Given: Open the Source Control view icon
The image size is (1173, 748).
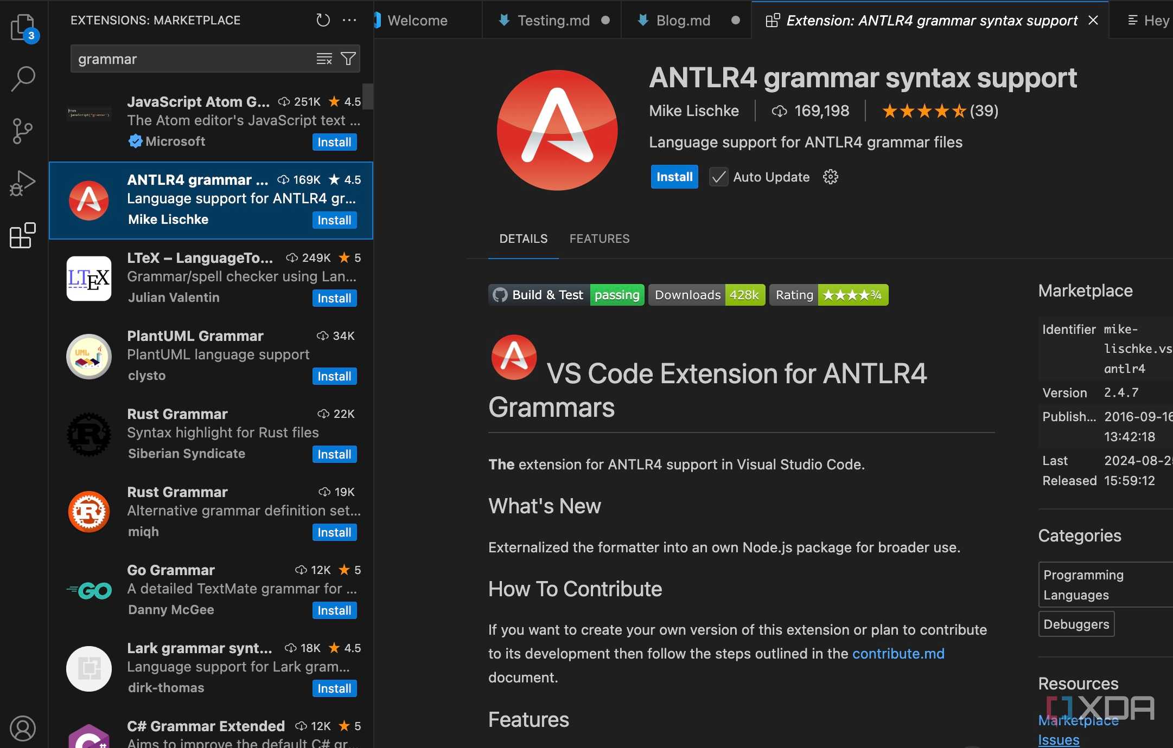Looking at the screenshot, I should [22, 131].
